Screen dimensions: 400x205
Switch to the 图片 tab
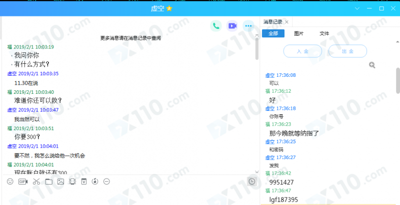click(x=298, y=33)
